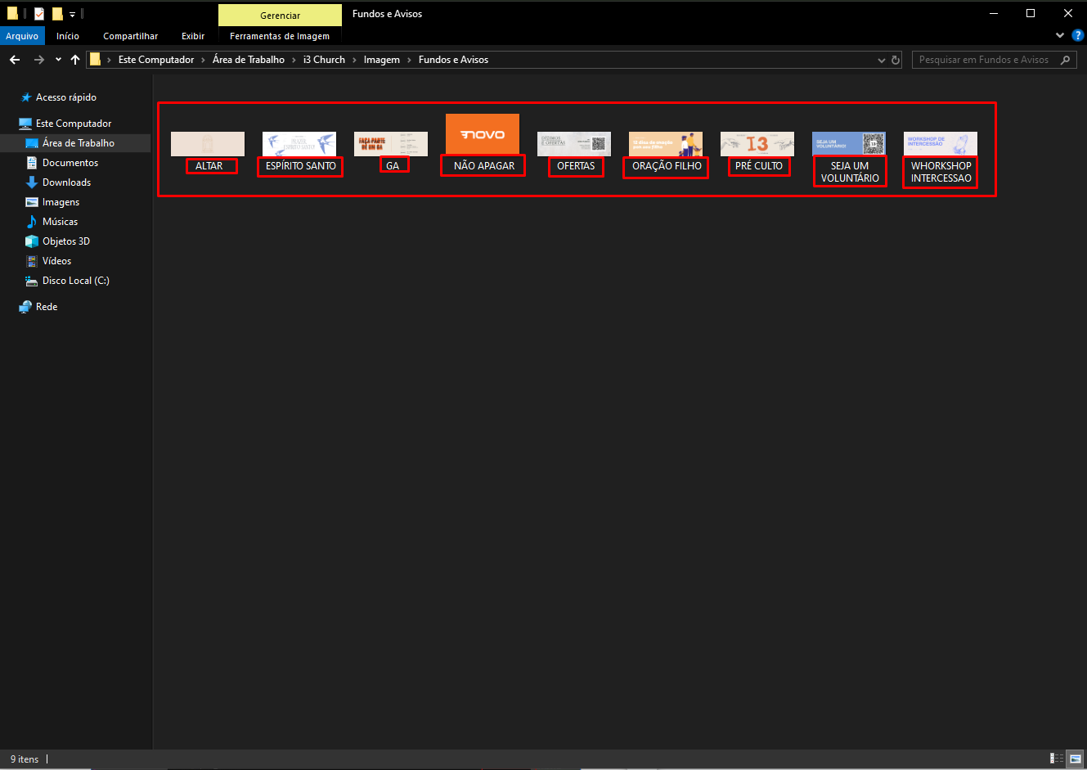
Task: Open Downloads in the sidebar
Action: pos(67,182)
